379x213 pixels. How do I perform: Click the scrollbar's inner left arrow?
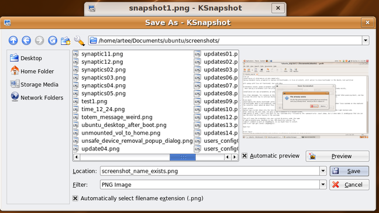(228, 157)
